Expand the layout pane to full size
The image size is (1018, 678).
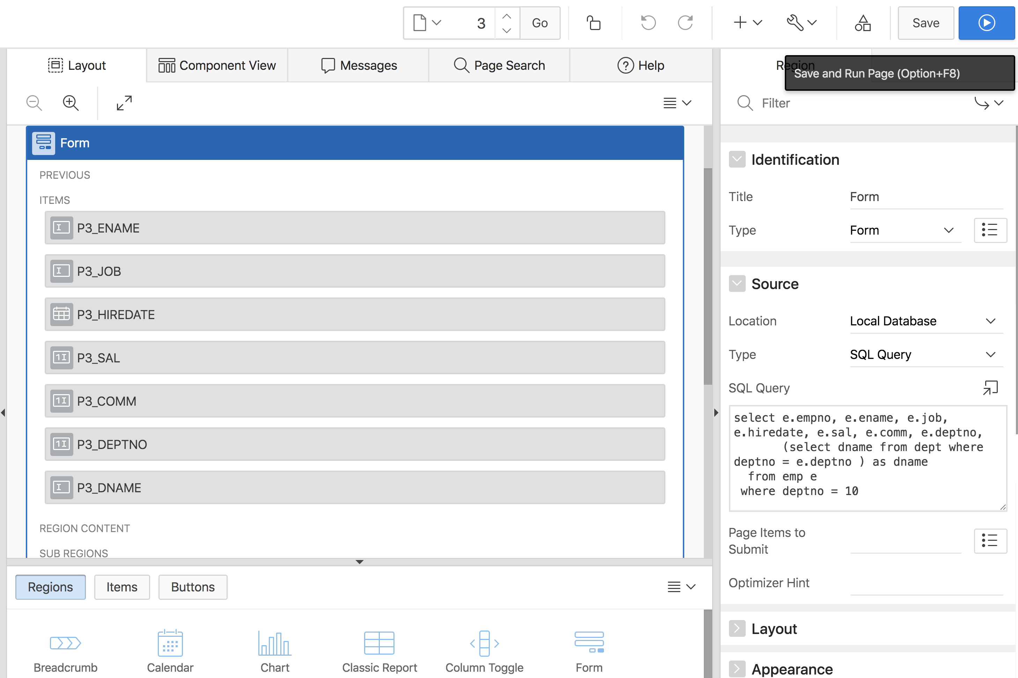124,103
